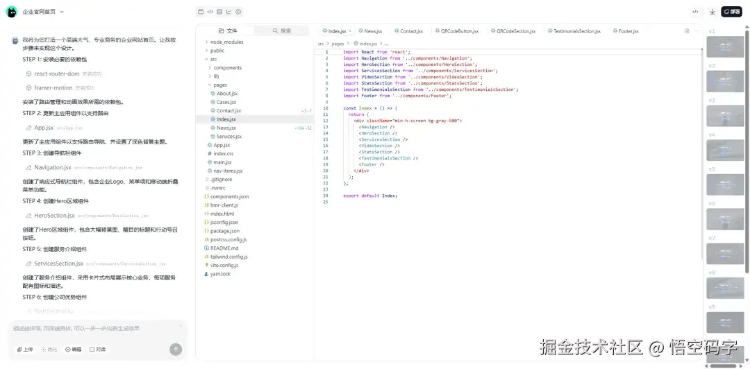The width and height of the screenshot is (750, 369).
Task: Click the pages breadcrumb above the editor
Action: [x=337, y=44]
